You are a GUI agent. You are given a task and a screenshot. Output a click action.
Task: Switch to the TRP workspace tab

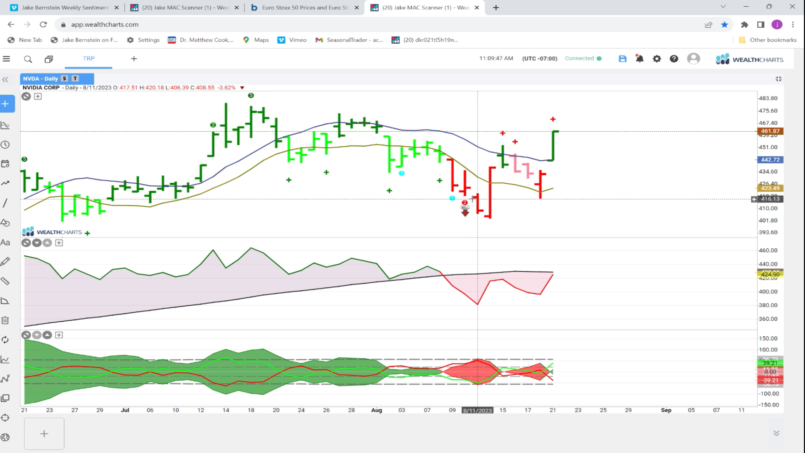[x=88, y=59]
